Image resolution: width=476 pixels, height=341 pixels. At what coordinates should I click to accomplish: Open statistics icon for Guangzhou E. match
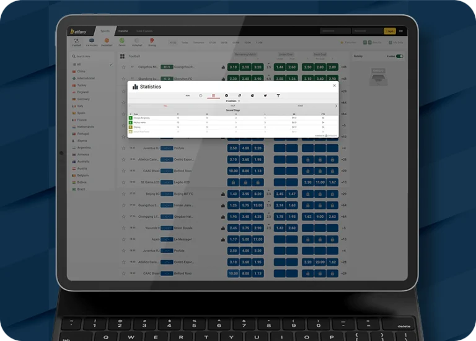(x=223, y=205)
